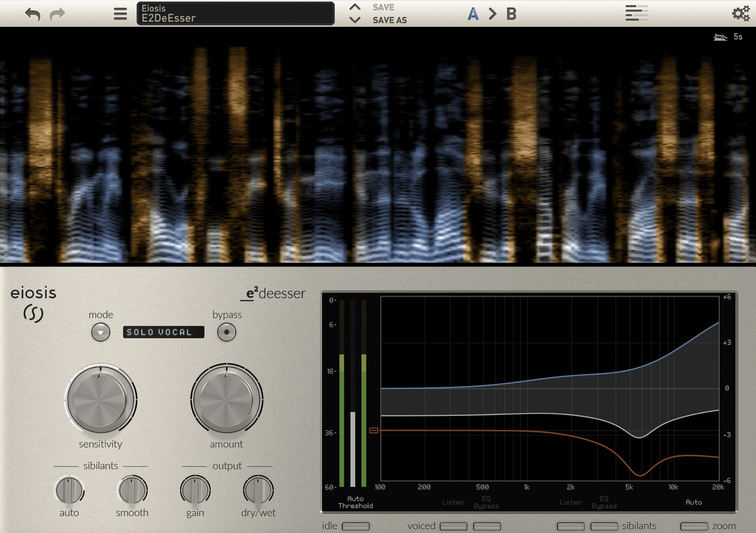Image resolution: width=756 pixels, height=533 pixels.
Task: Click the amount knob
Action: coord(227,399)
